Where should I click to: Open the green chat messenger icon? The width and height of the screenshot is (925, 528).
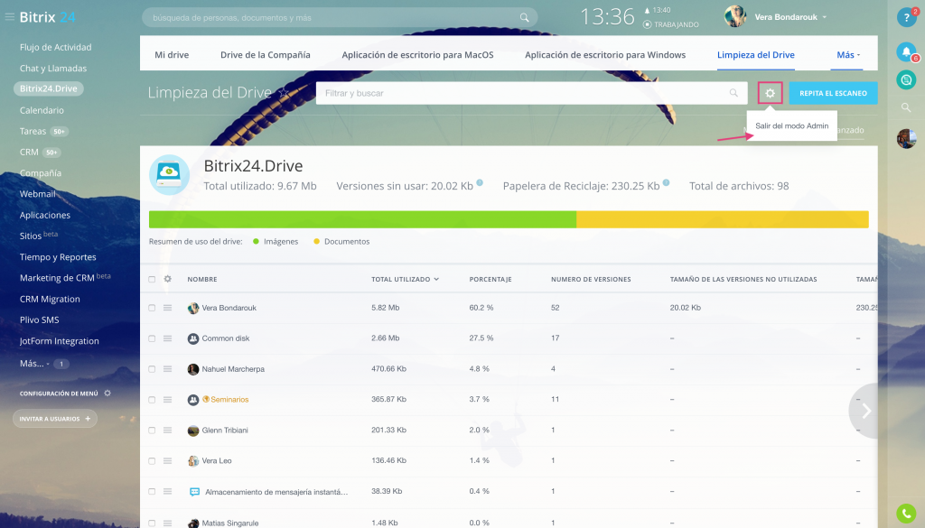click(906, 79)
